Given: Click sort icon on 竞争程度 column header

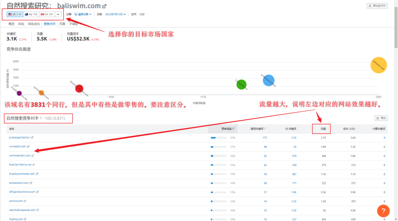Looking at the screenshot, I should click(x=234, y=128).
